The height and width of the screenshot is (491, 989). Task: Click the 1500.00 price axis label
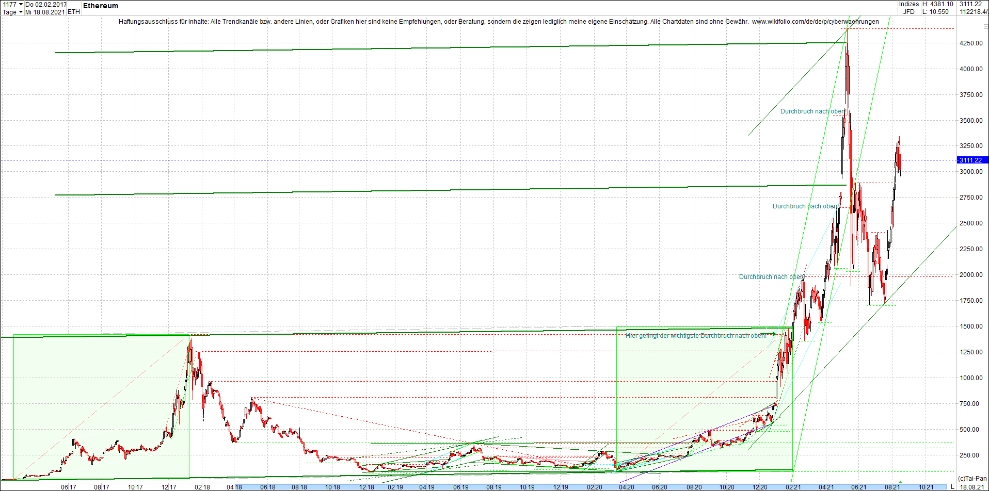click(971, 326)
